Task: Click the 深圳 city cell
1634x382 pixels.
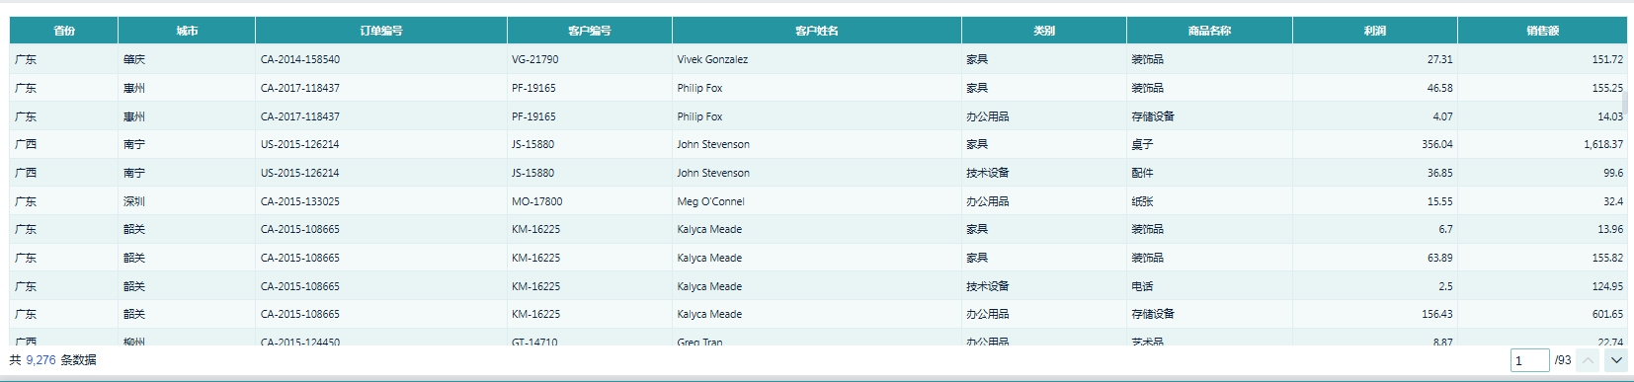Action: (x=187, y=201)
